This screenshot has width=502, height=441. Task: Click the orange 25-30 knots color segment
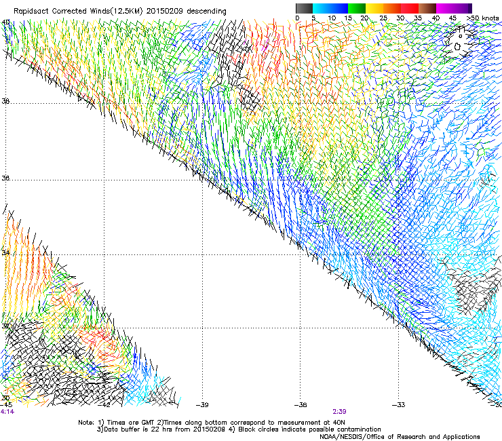[x=392, y=8]
